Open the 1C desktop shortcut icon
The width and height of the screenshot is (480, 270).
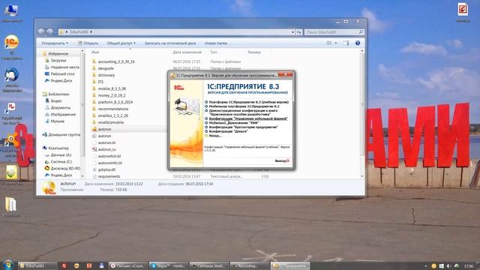(x=12, y=47)
